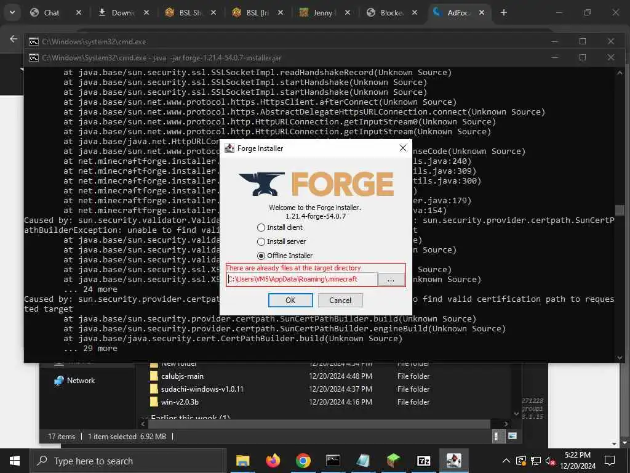Select the Install client radio button
The width and height of the screenshot is (630, 473).
(261, 228)
